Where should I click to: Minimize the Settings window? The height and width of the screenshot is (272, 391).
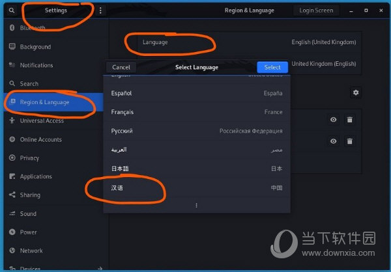point(351,10)
